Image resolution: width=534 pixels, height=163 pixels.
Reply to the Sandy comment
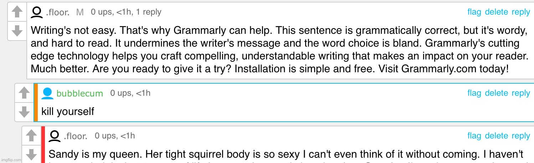pos(521,136)
